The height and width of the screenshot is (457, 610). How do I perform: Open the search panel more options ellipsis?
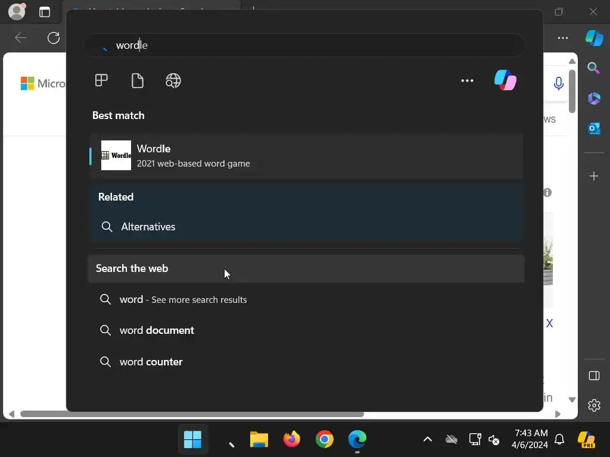coord(467,80)
